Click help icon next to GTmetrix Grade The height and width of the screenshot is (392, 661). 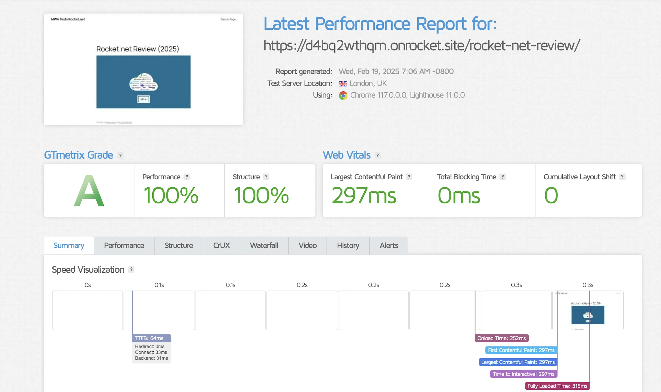pos(120,155)
